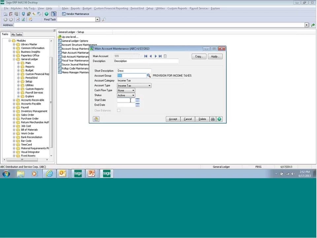This screenshot has width=317, height=238.
Task: Click the Delete button
Action: (202, 119)
